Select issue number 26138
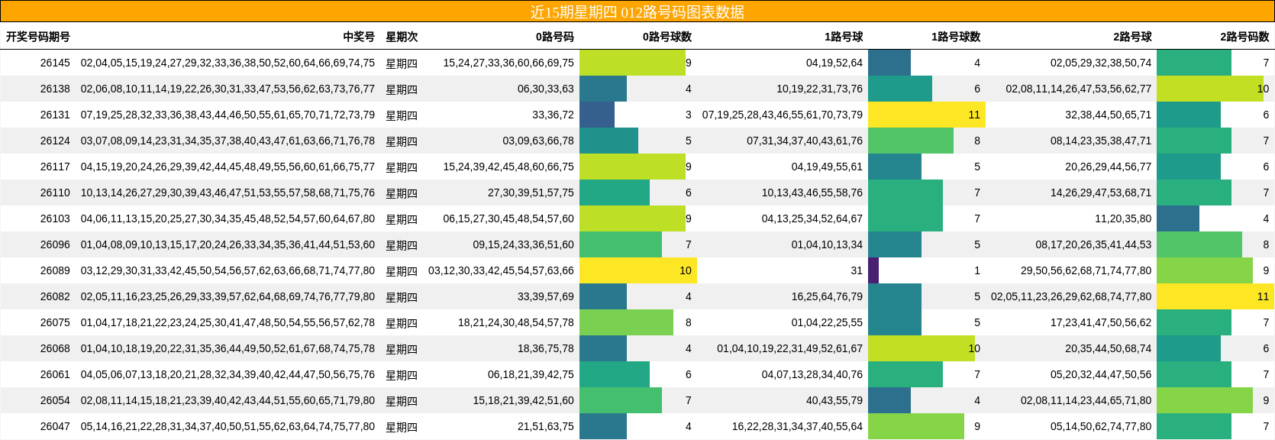 pos(55,89)
